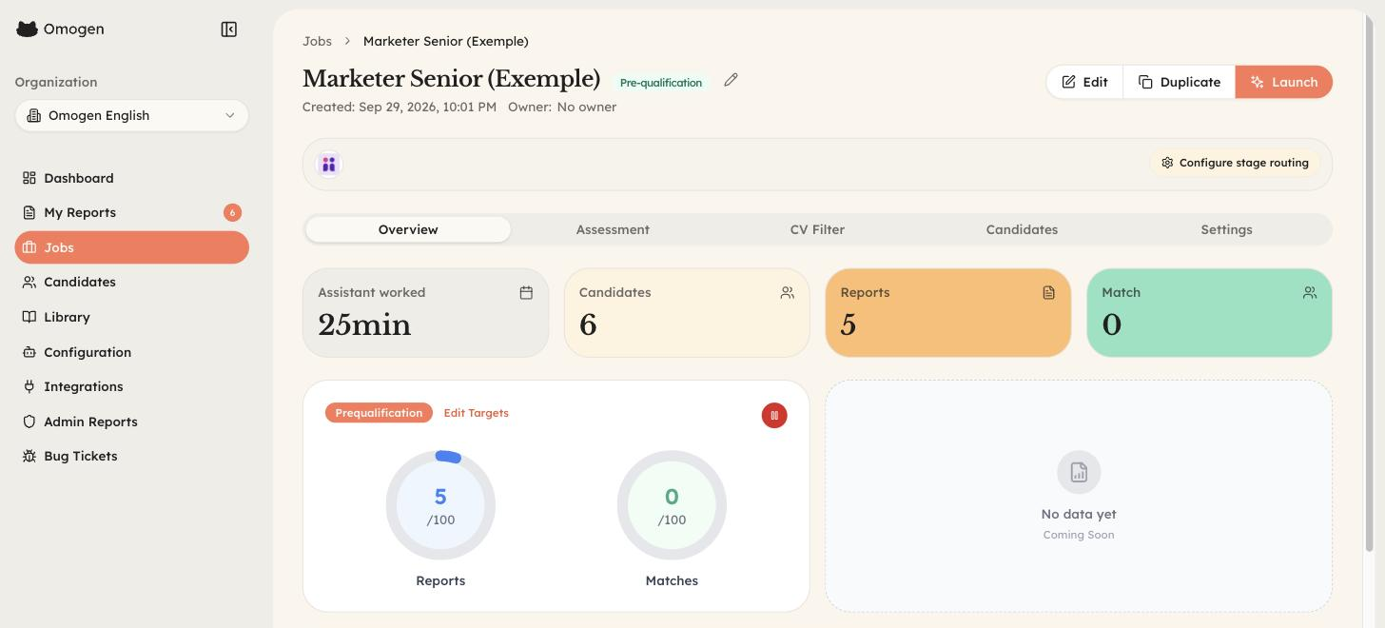The image size is (1385, 628).
Task: Open the Settings tab
Action: pyautogui.click(x=1226, y=229)
